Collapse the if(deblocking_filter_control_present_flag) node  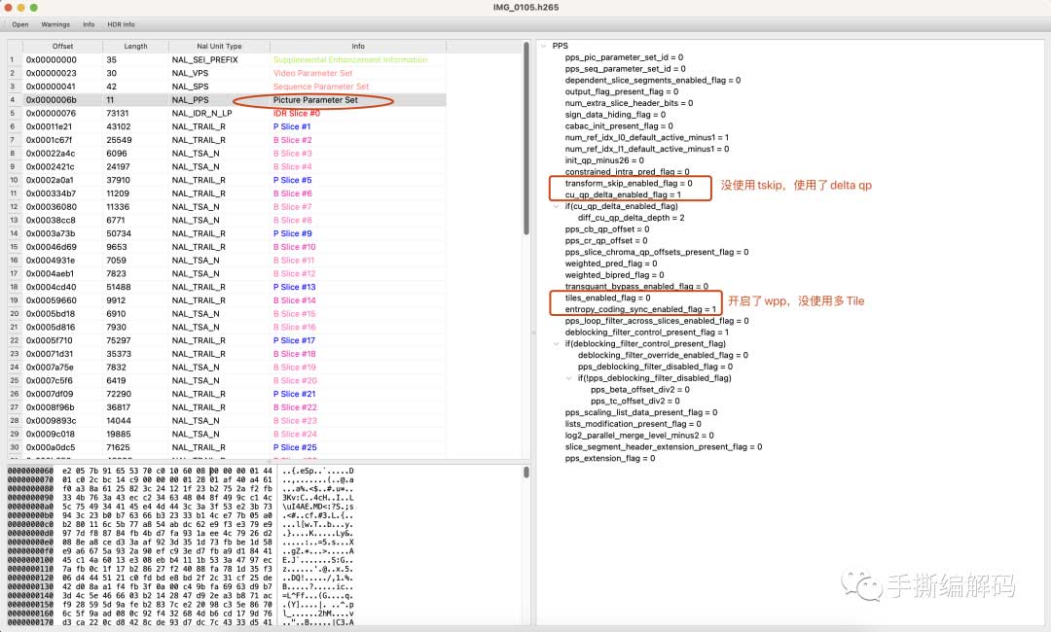point(558,343)
